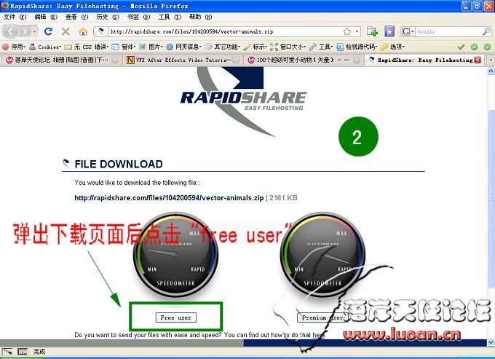Open the Cookies developer toolbar dropdown
Viewport: 495px width, 359px height.
45,47
